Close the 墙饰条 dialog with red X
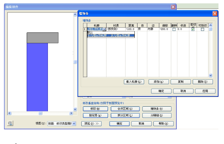The image size is (224, 144). (215, 14)
